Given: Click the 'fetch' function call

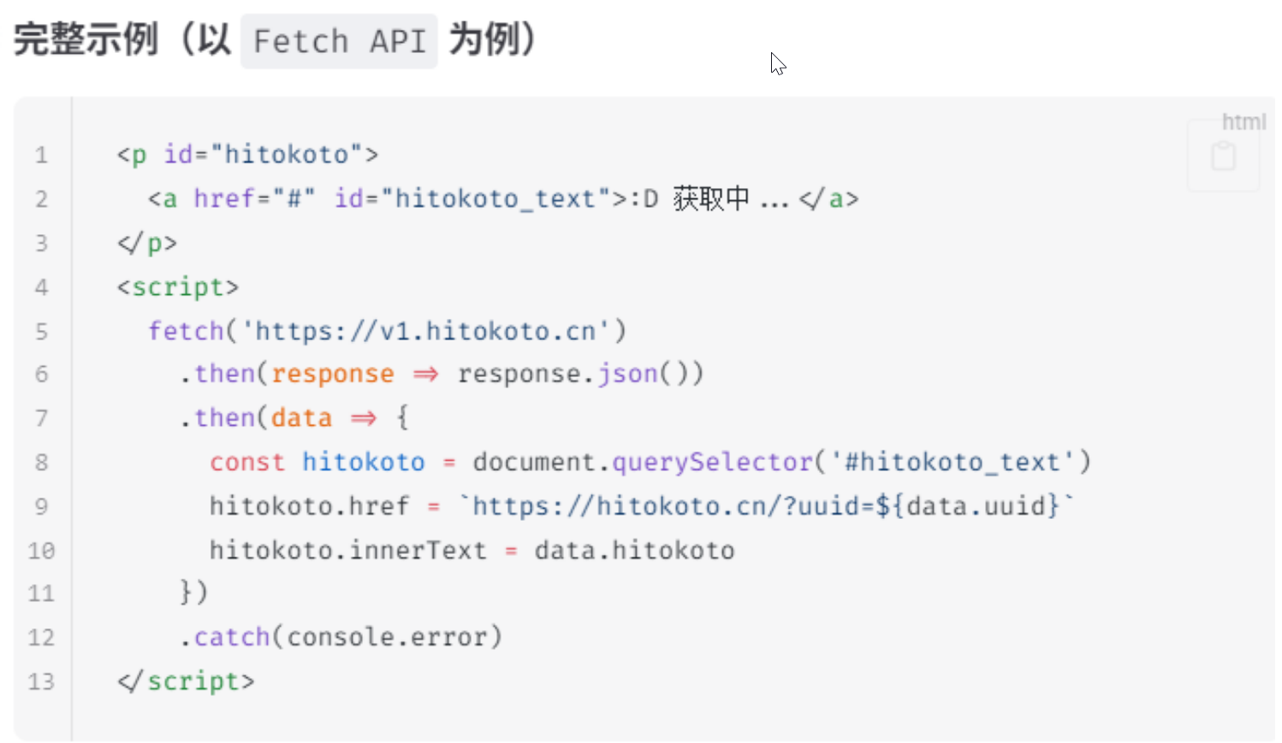Looking at the screenshot, I should [x=185, y=331].
